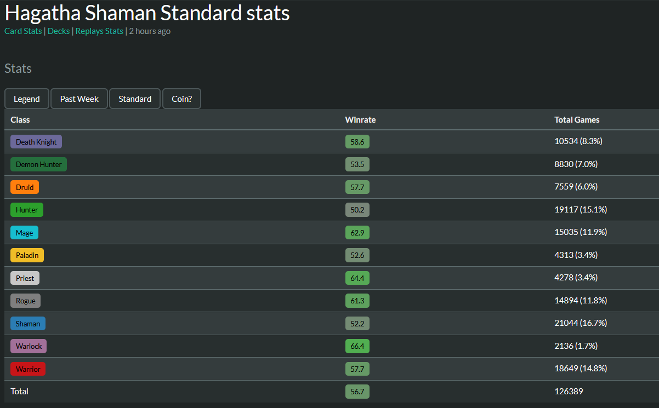Screen dimensions: 659x408
Task: Click the 10534 (8.3%) games cell
Action: click(x=578, y=141)
